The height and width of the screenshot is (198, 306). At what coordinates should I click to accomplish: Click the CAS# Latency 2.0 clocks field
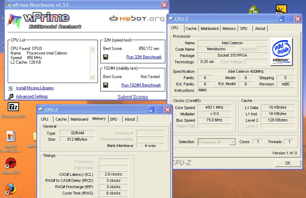tap(113, 174)
